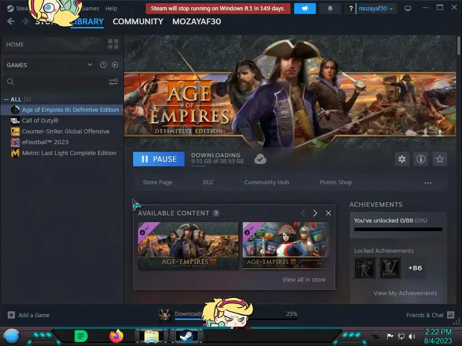
Task: Click View My Achievements
Action: click(x=405, y=293)
